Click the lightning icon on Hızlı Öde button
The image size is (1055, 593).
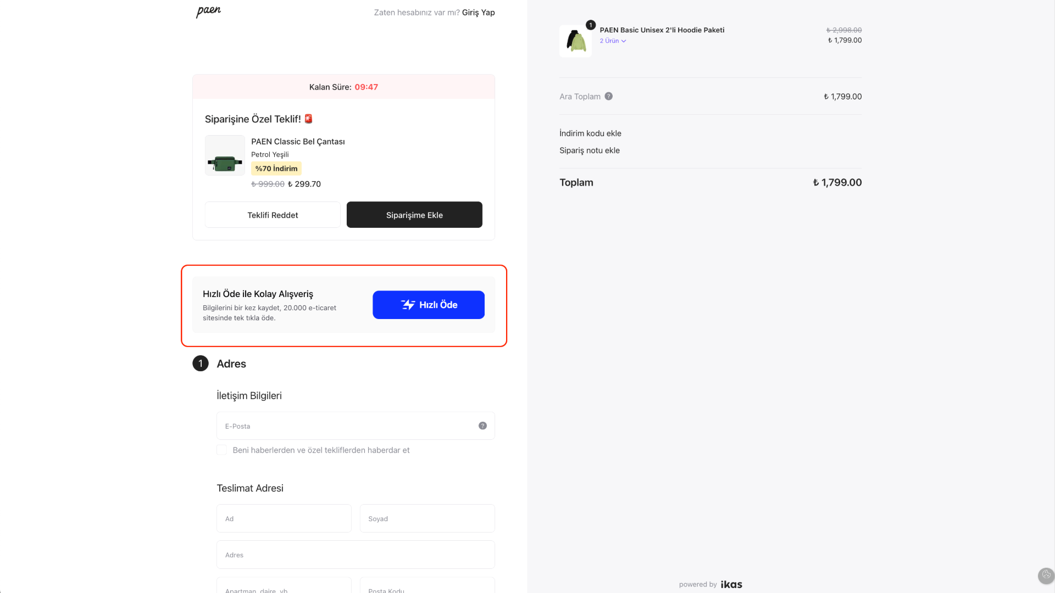click(x=408, y=305)
